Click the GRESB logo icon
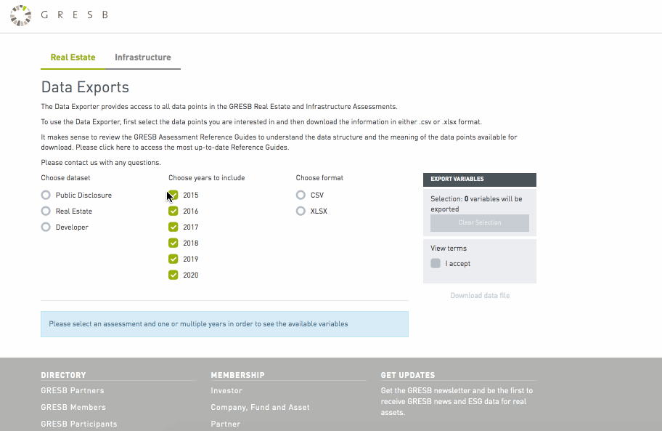This screenshot has height=431, width=662. 20,16
